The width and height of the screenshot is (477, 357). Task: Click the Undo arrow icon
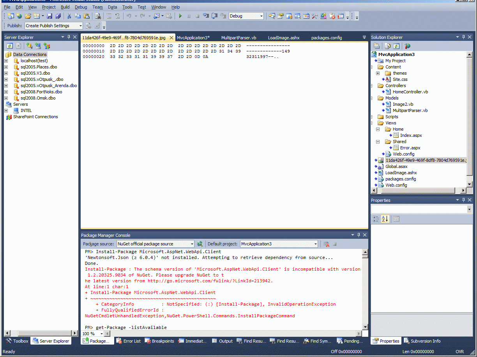[129, 16]
